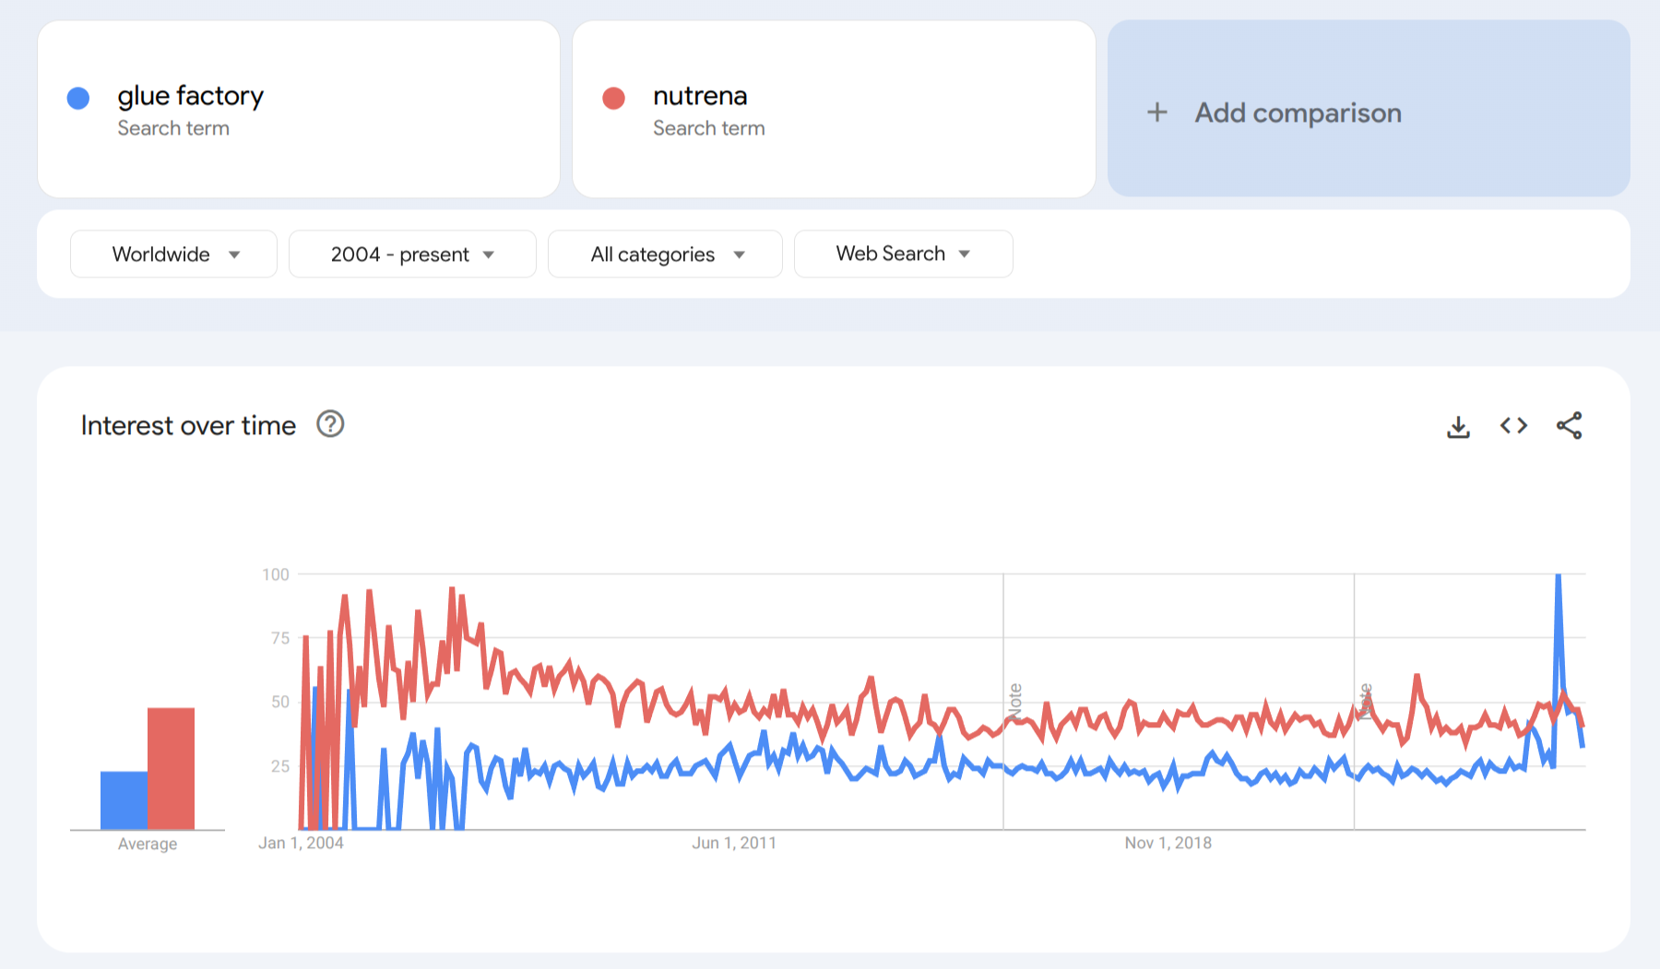This screenshot has height=969, width=1660.
Task: Click the blue average bar for glue factory
Action: (124, 800)
